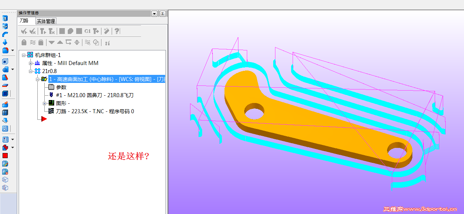
Task: Open the operations manager panel dropdown arrow
Action: (155, 14)
